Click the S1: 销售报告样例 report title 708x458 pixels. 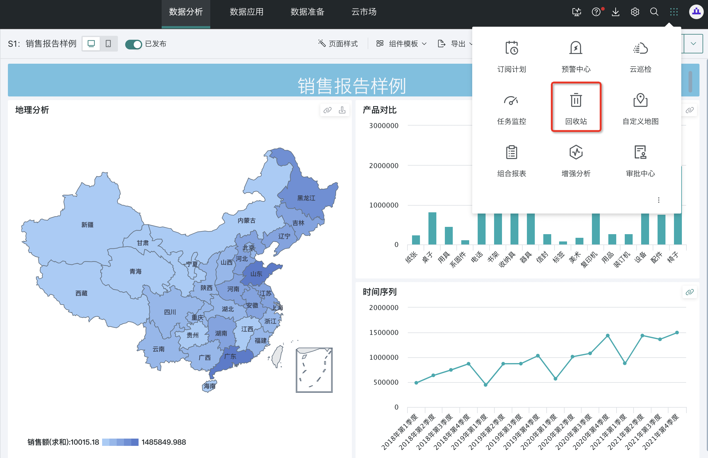point(42,44)
